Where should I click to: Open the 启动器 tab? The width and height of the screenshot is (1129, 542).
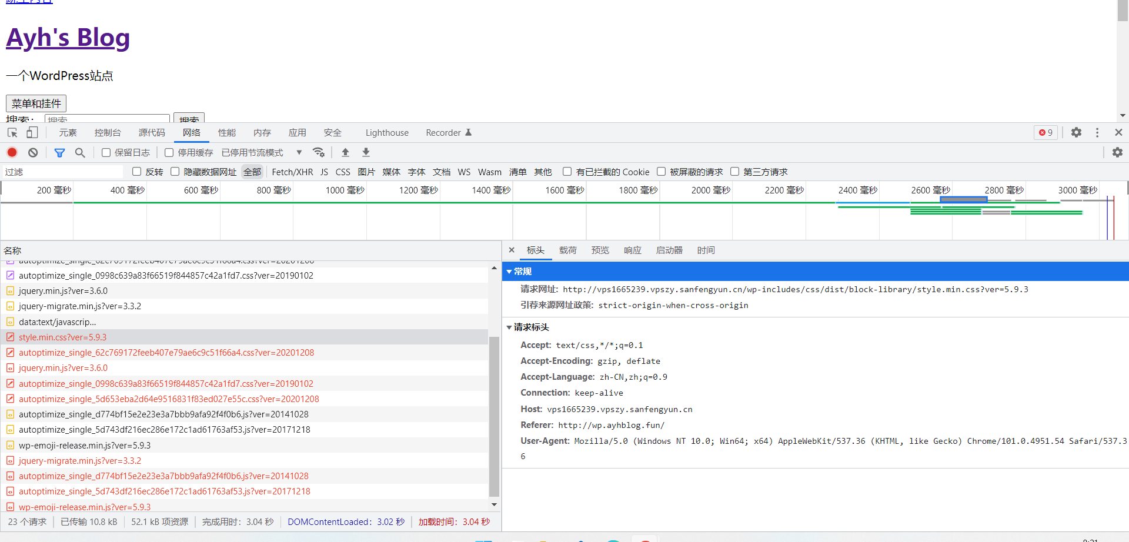coord(669,250)
